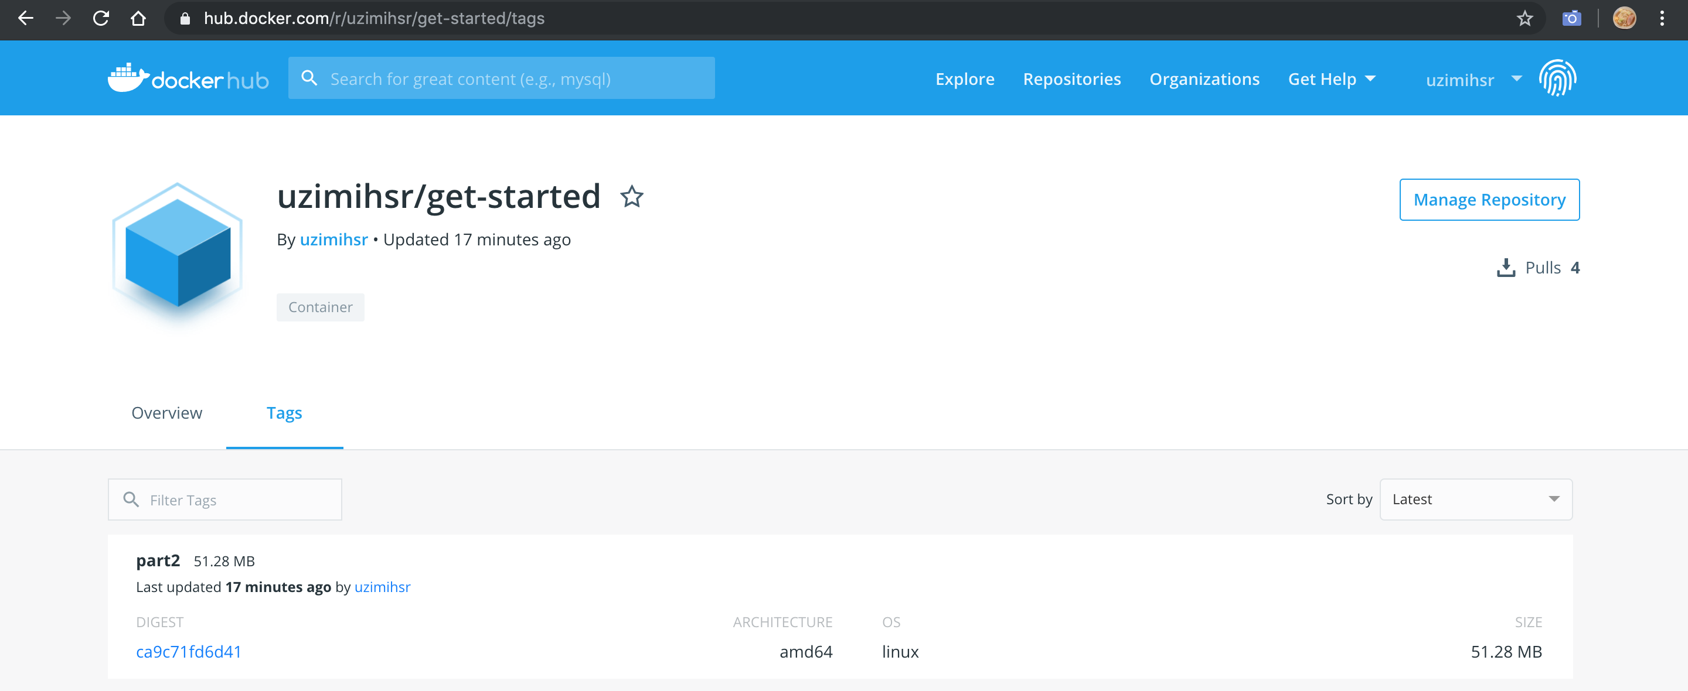View site info via the padlock icon
Viewport: 1688px width, 691px height.
pyautogui.click(x=185, y=18)
